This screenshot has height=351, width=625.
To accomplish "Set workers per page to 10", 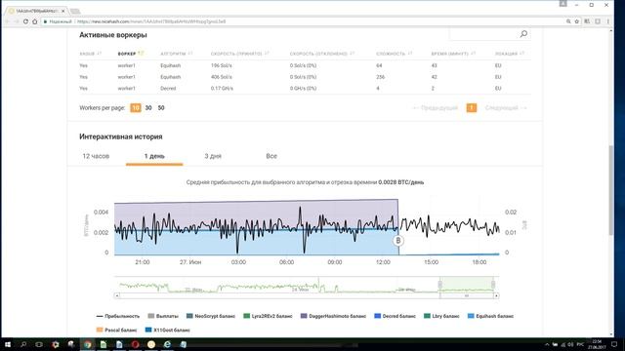I will point(136,108).
